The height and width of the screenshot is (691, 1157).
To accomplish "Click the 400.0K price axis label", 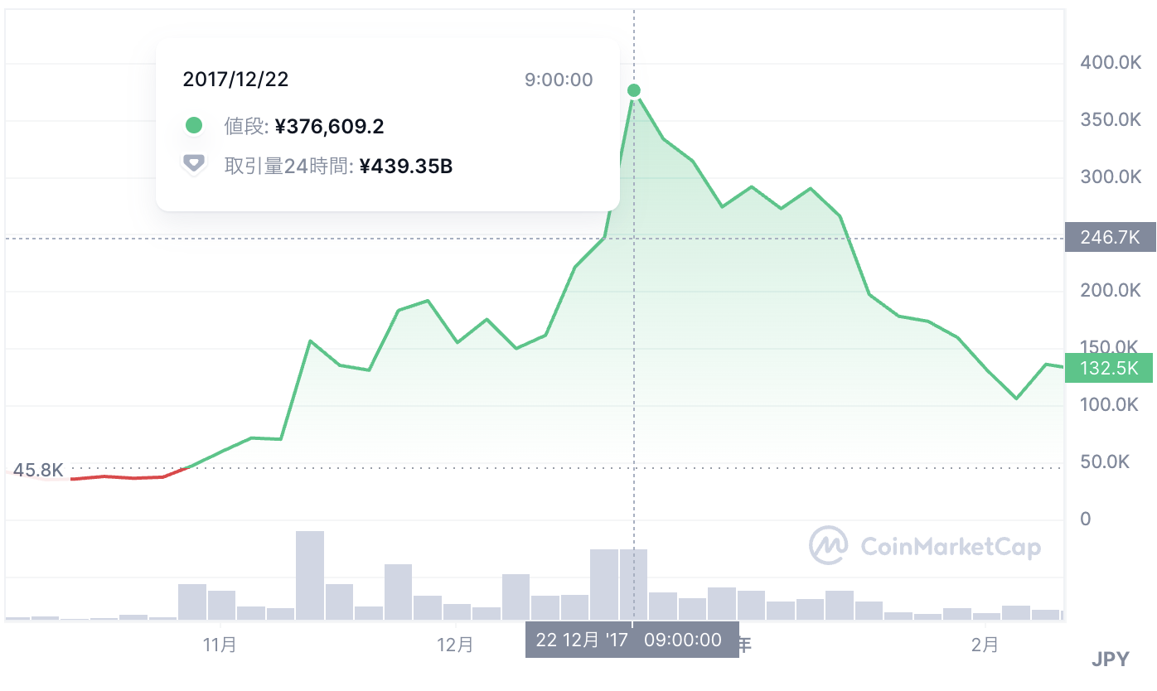I will 1111,63.
